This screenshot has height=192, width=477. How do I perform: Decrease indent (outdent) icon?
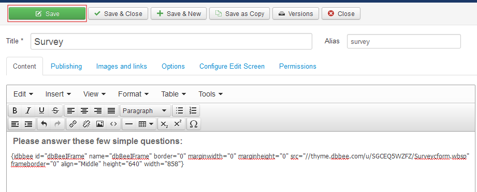coord(15,124)
